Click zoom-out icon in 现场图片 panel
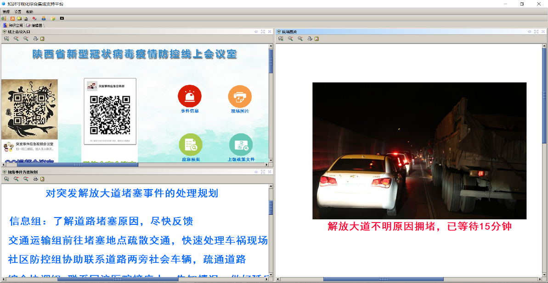 pos(300,38)
